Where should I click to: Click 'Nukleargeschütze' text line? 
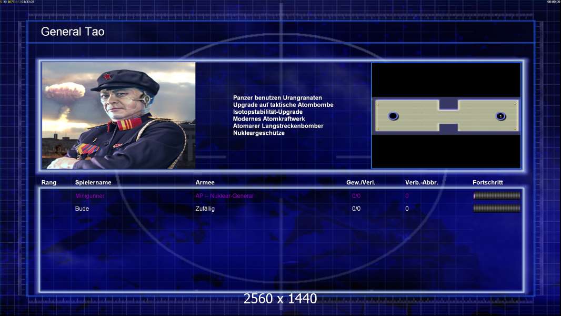(259, 133)
